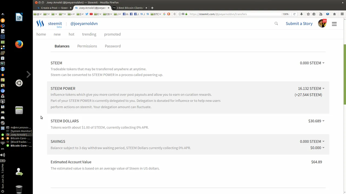Close the 3 Best Bitcoin Clients tab
Viewport: 346px width, 194px height.
click(146, 8)
